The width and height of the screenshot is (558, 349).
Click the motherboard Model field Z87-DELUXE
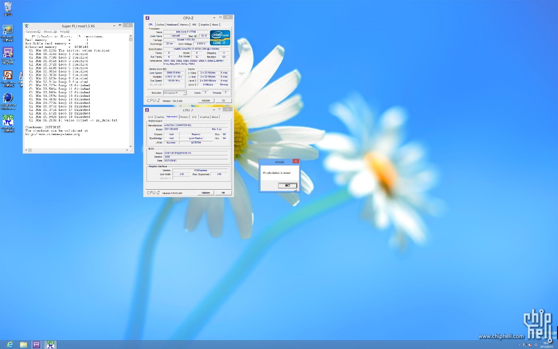(184, 129)
